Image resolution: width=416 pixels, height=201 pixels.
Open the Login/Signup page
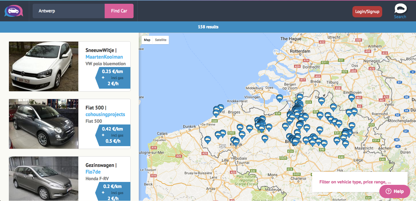pos(367,12)
